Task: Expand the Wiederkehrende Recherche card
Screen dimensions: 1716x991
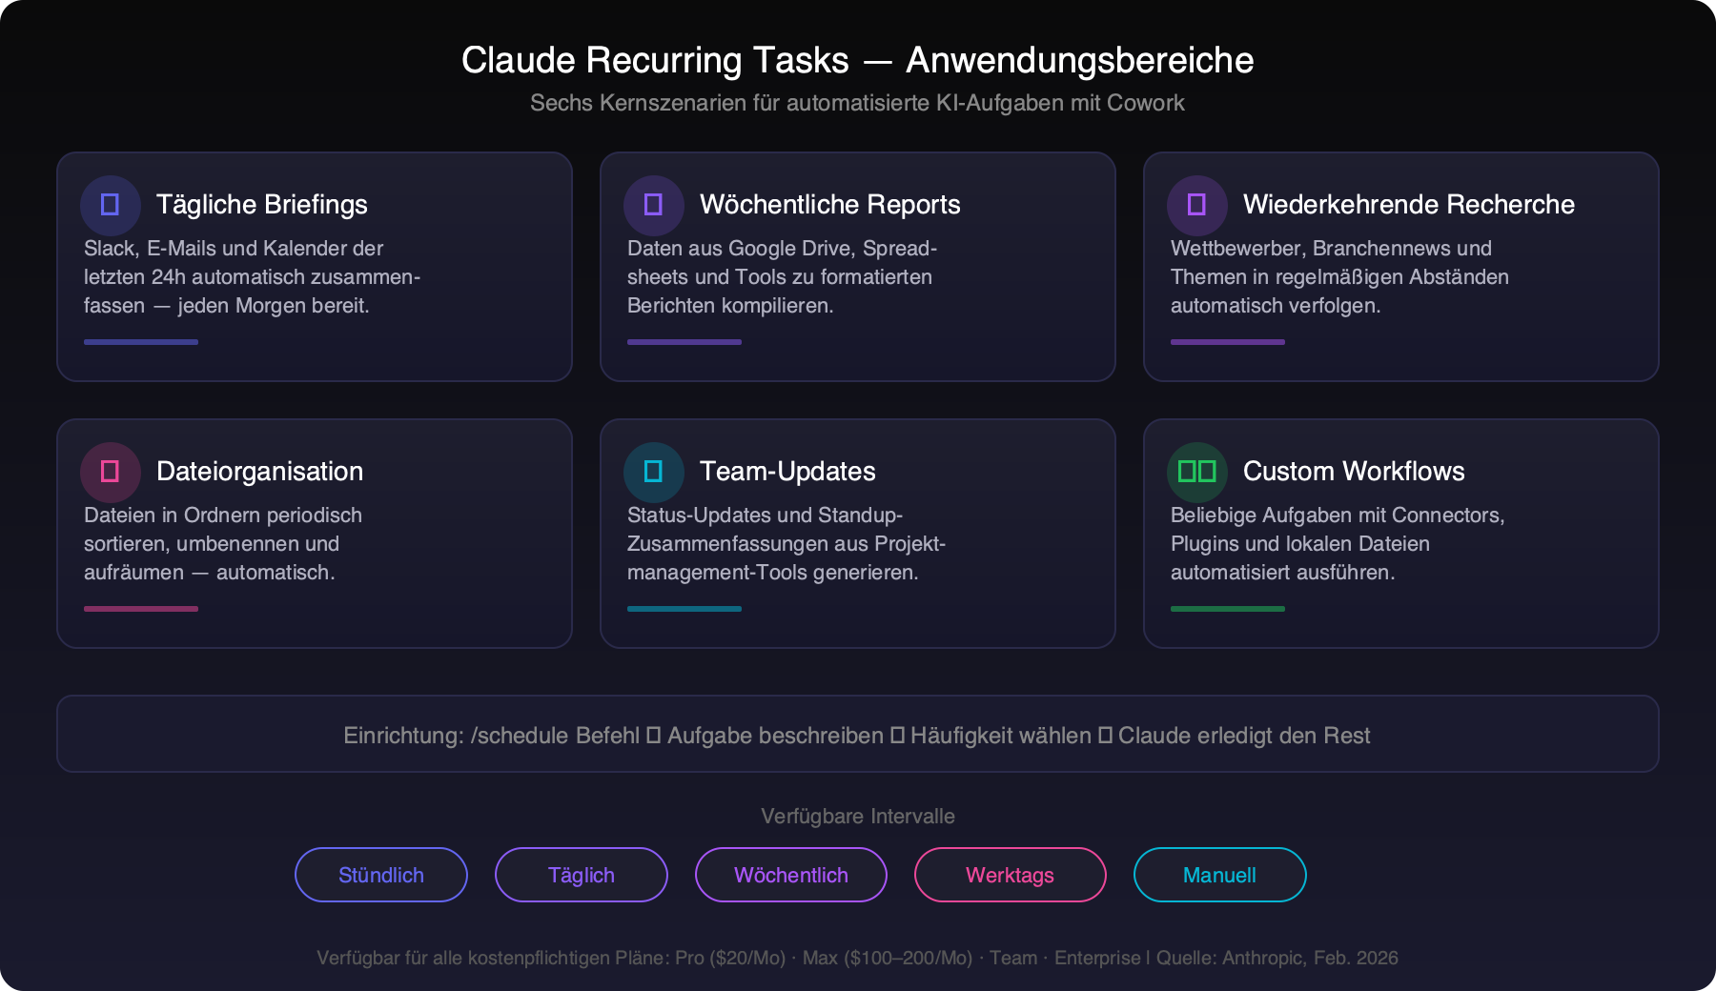Action: pyautogui.click(x=1400, y=268)
